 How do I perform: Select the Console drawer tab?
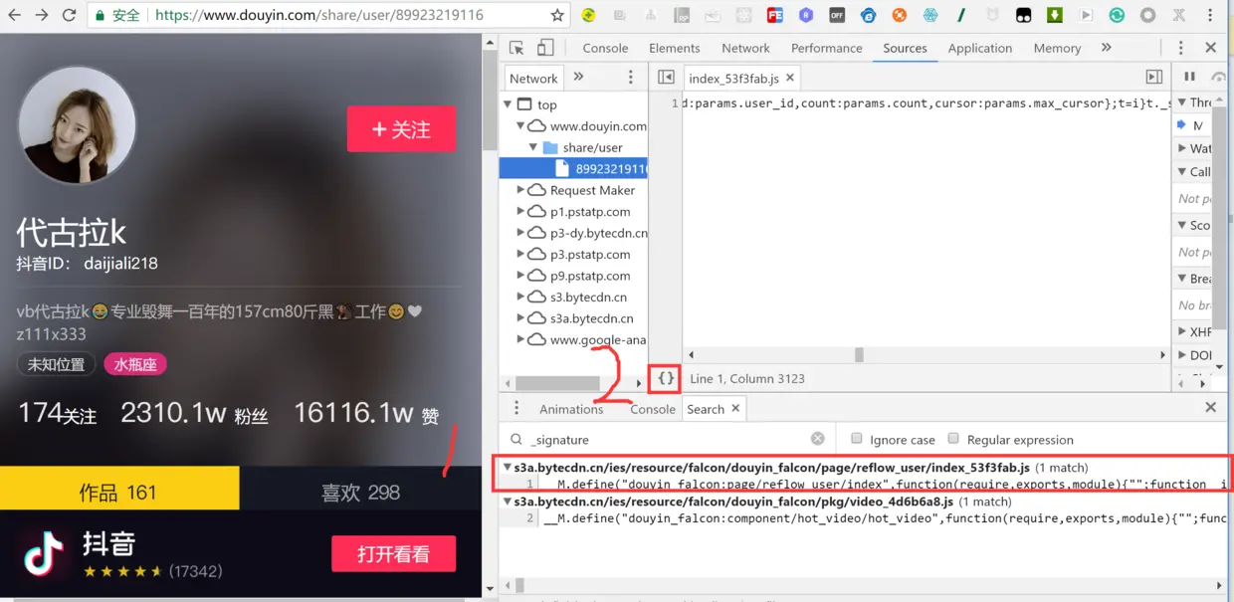tap(653, 409)
